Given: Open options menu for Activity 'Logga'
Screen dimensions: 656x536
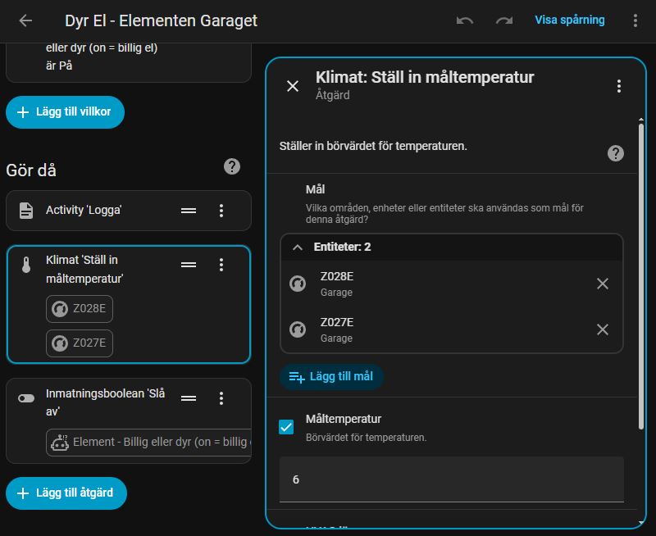Looking at the screenshot, I should pyautogui.click(x=221, y=211).
